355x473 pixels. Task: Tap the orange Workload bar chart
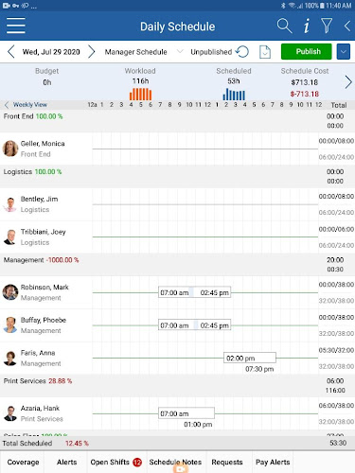140,94
